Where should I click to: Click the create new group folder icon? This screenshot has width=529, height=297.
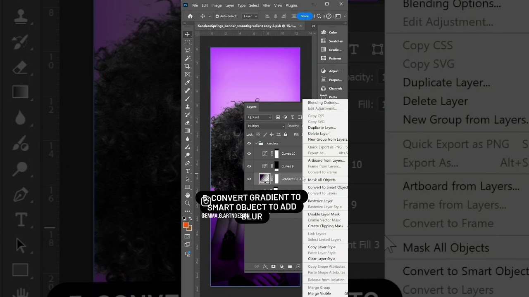(290, 266)
